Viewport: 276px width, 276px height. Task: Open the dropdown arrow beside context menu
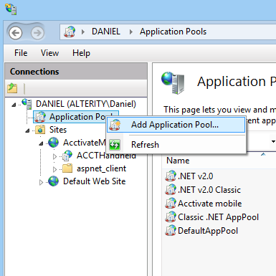click(x=273, y=142)
